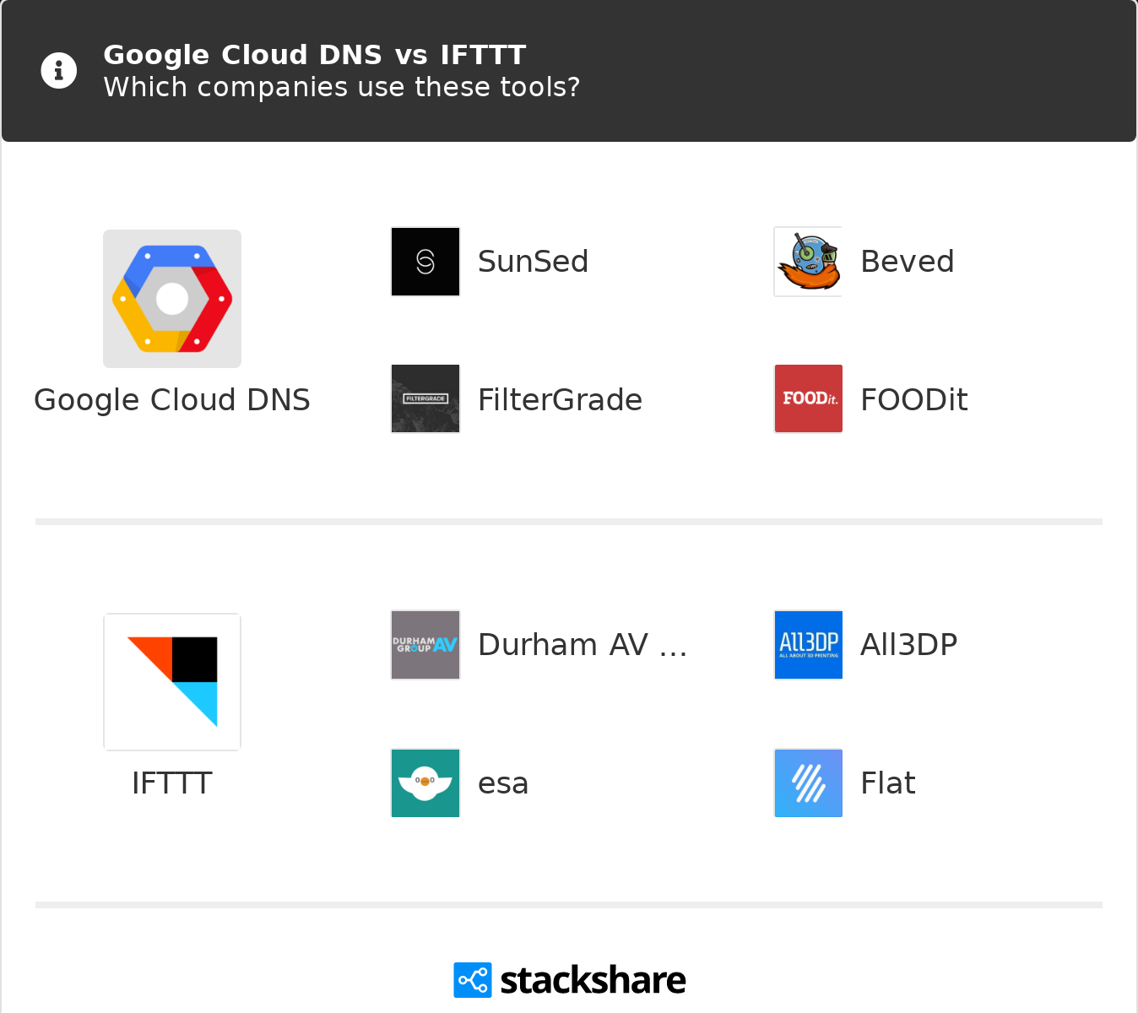
Task: Click the info icon in the header
Action: pos(59,71)
